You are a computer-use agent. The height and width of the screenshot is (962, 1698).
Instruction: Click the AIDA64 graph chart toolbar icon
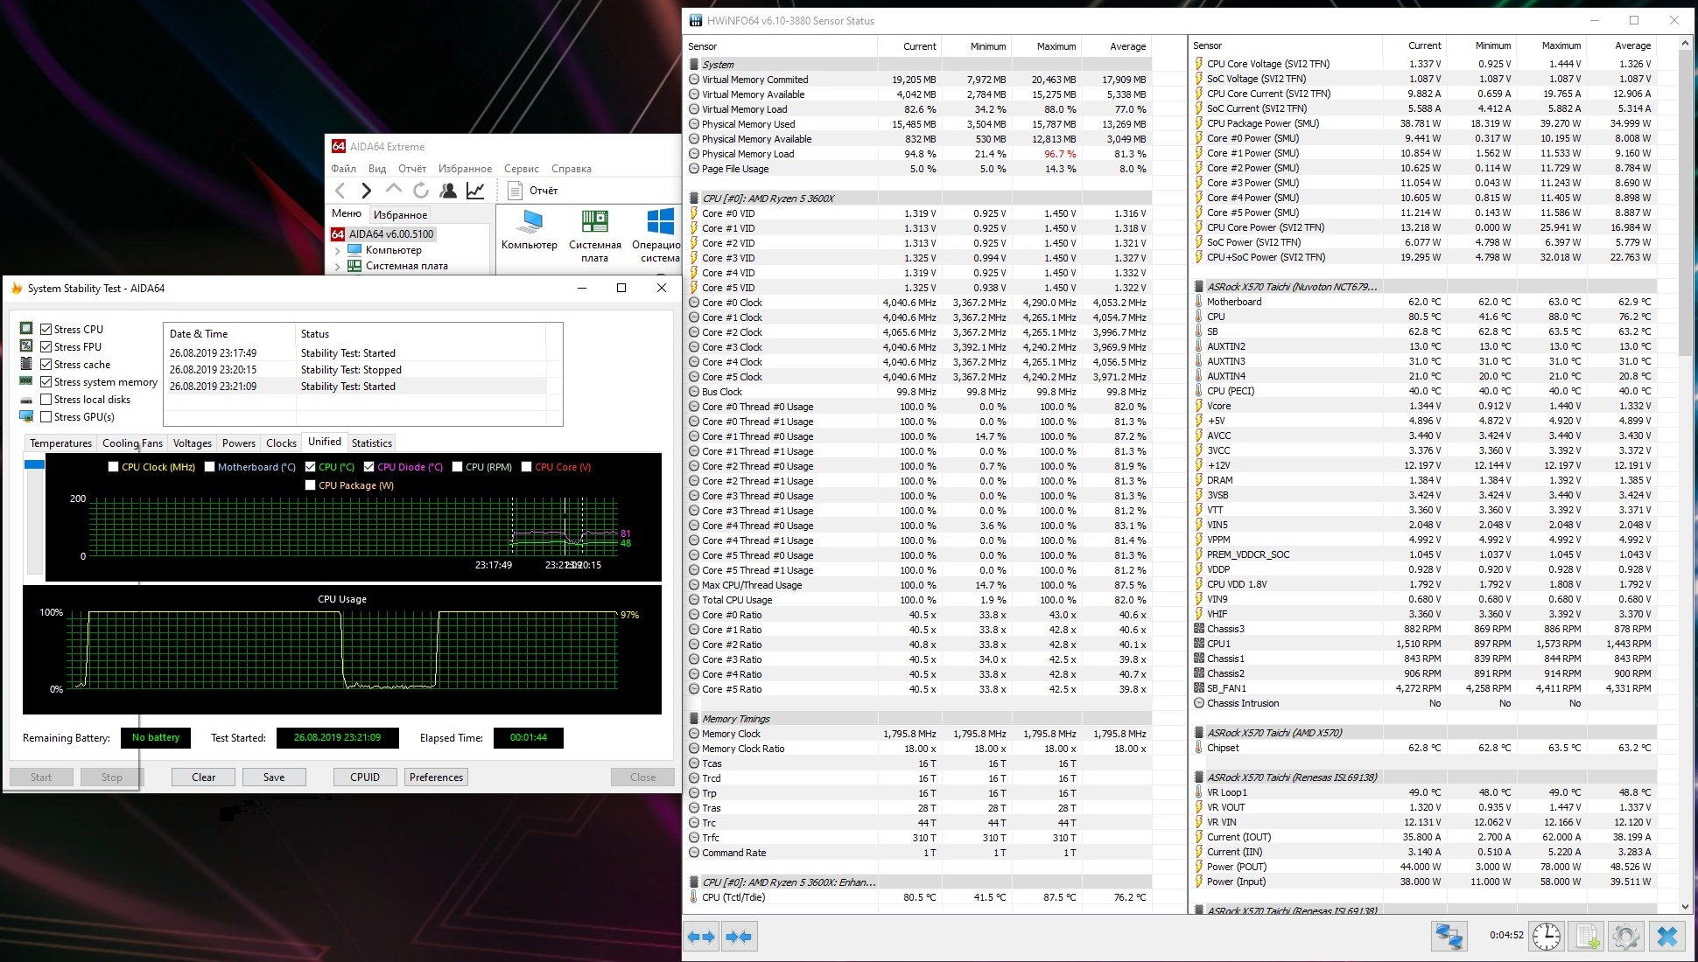(x=475, y=191)
